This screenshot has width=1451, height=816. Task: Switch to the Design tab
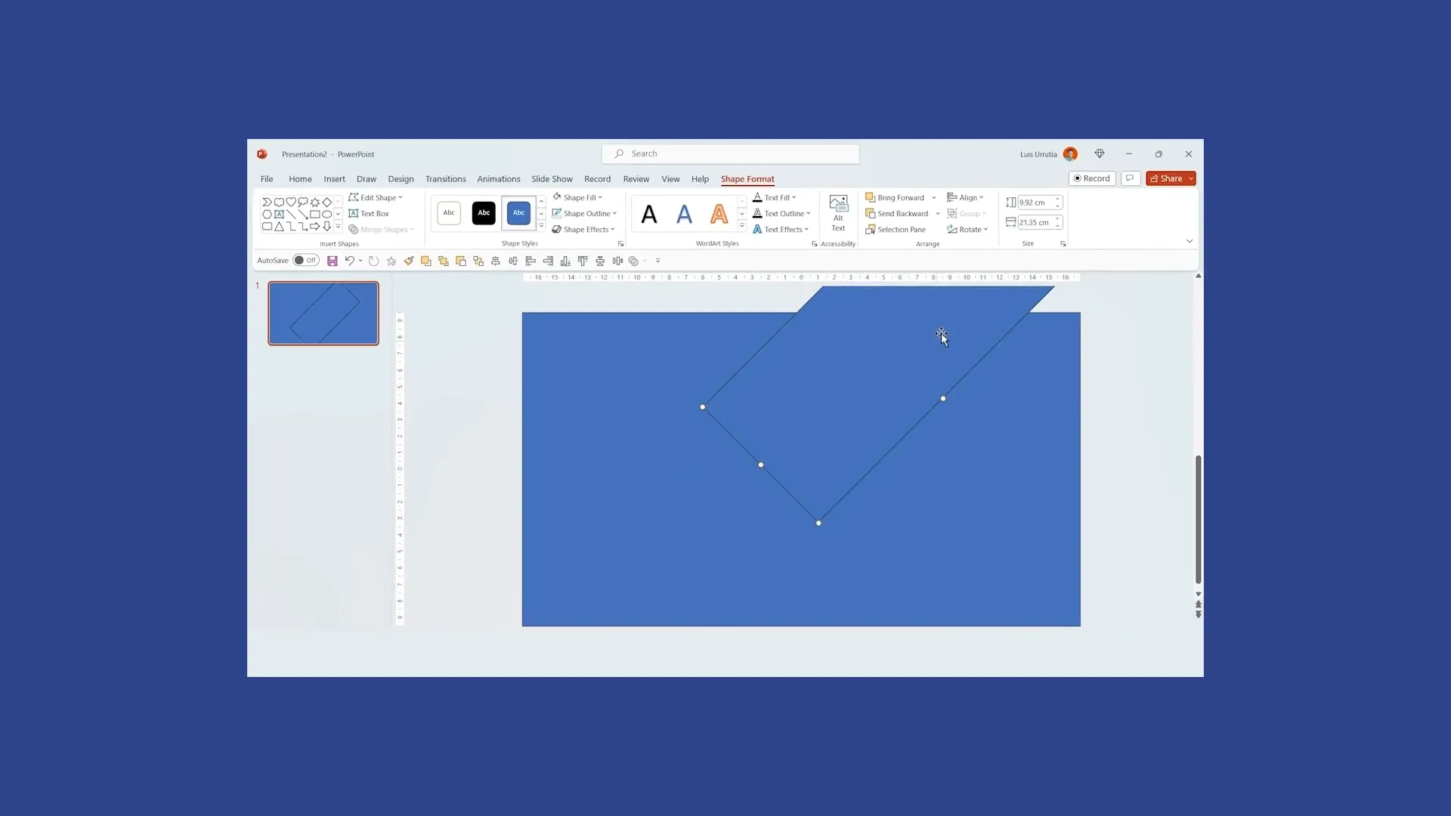401,179
